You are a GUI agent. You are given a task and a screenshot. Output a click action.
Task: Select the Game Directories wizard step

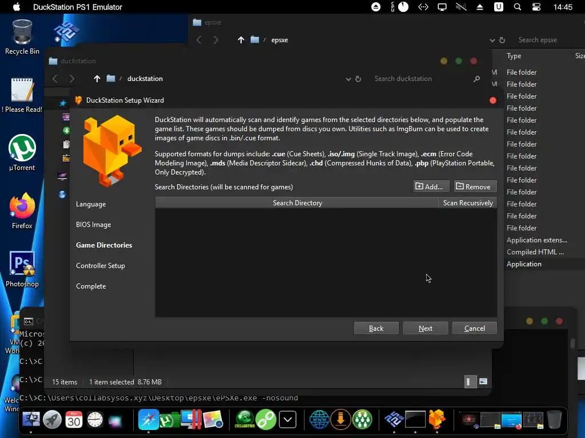(104, 245)
